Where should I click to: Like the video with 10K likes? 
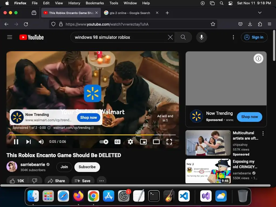pyautogui.click(x=17, y=181)
